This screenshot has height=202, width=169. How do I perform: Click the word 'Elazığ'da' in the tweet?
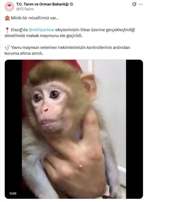click(19, 30)
